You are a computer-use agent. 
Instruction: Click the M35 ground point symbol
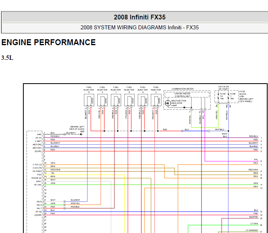click(x=81, y=134)
